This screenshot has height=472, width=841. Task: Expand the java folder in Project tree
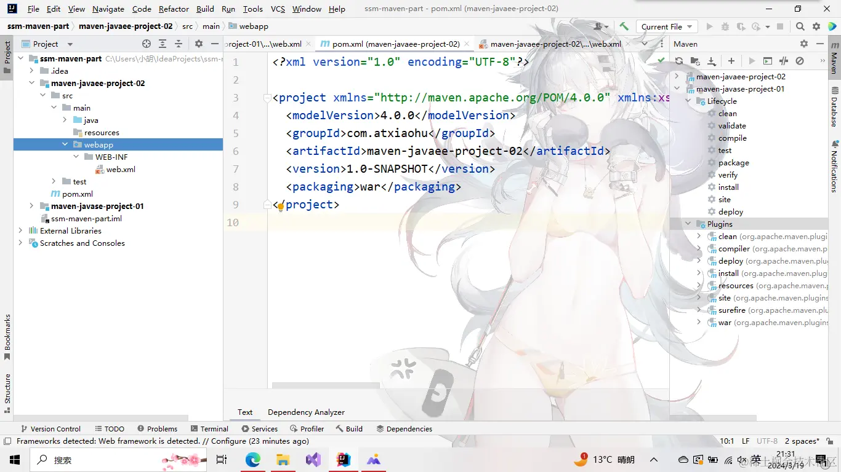65,120
